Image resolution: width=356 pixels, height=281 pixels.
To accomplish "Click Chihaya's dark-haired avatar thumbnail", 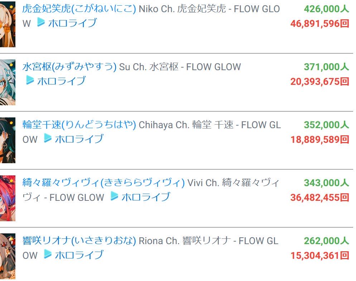I will [x=8, y=140].
